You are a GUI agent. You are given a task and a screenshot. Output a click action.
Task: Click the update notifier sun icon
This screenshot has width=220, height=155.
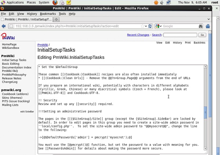coord(156,3)
